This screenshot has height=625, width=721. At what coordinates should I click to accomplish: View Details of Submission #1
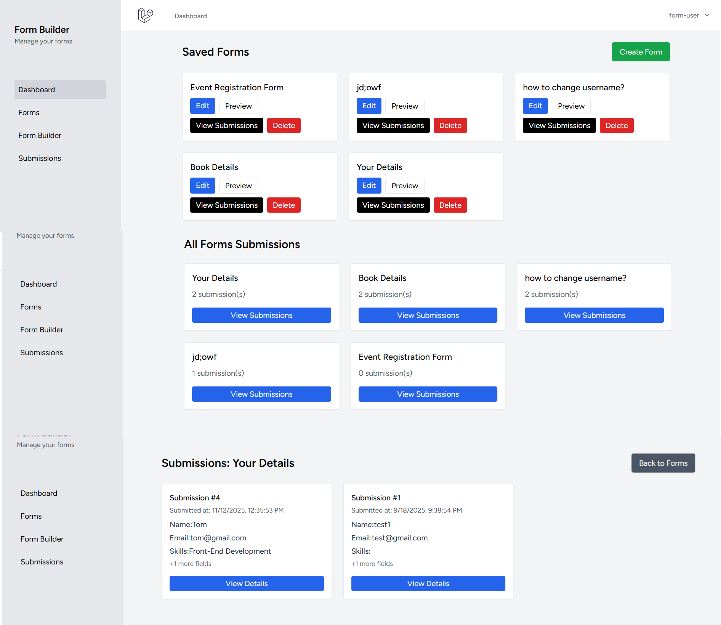[x=428, y=583]
